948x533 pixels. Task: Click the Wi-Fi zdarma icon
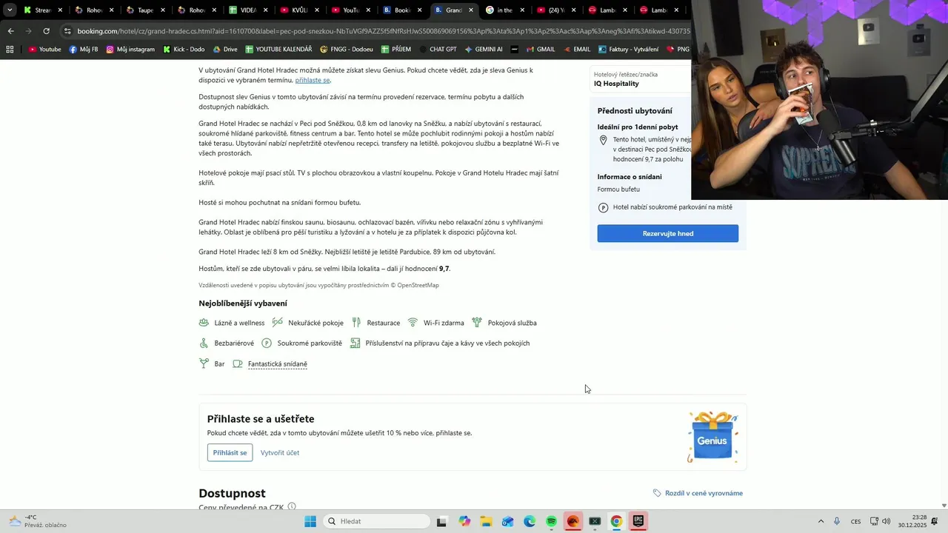(413, 323)
